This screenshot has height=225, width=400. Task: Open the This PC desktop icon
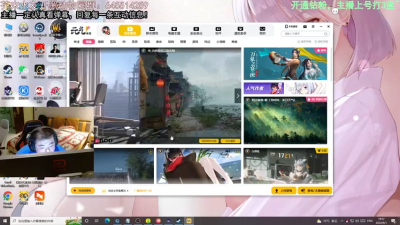[8, 30]
